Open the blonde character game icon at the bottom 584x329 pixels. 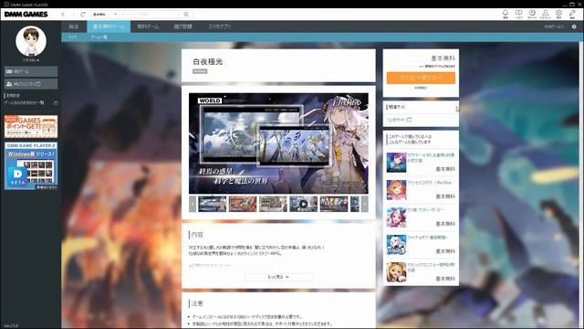tap(396, 272)
